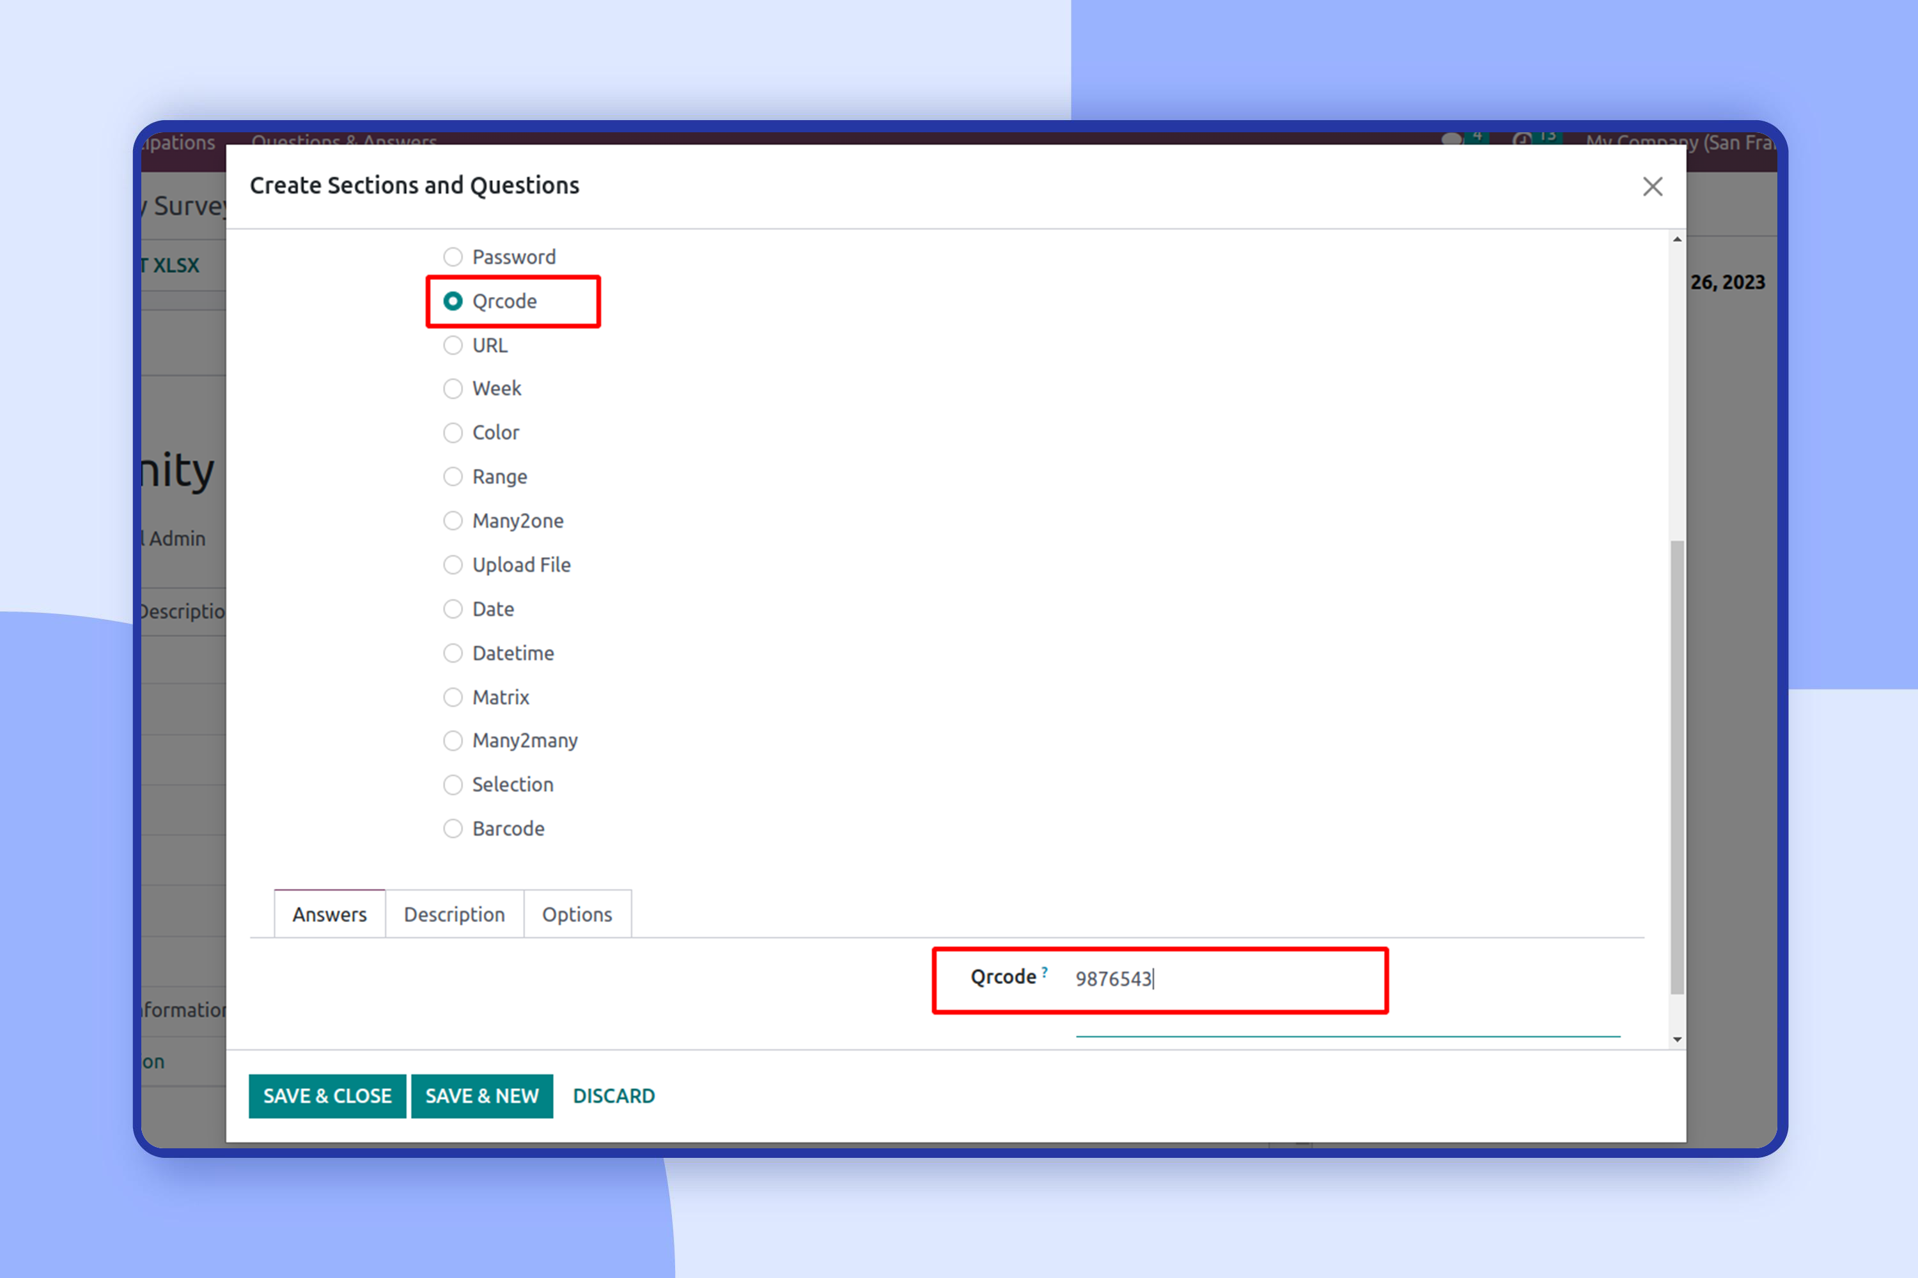Choose the Week radio button
This screenshot has height=1278, width=1918.
click(x=453, y=389)
